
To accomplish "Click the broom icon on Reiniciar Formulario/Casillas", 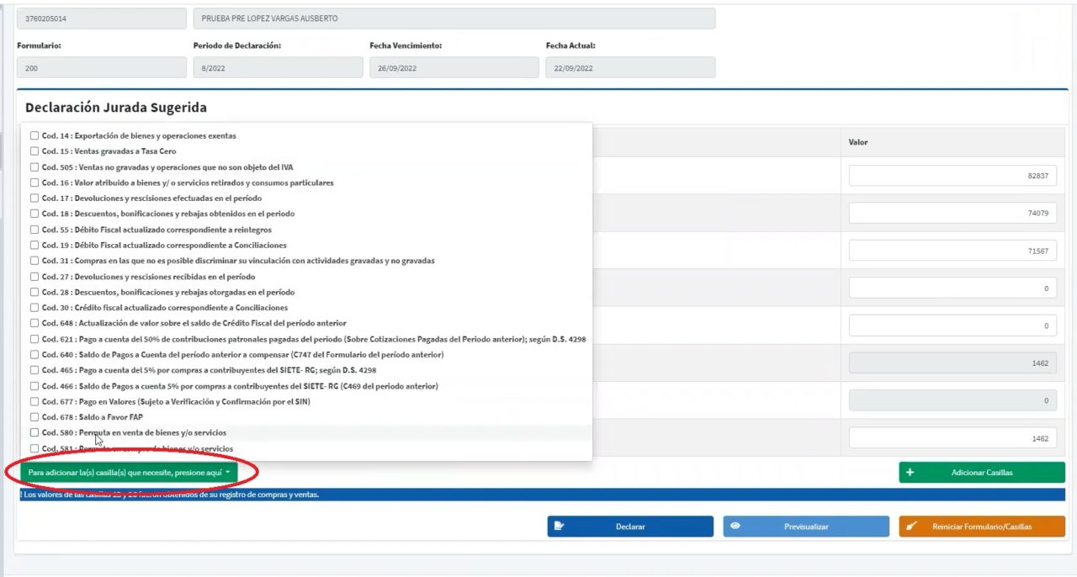I will pos(911,527).
